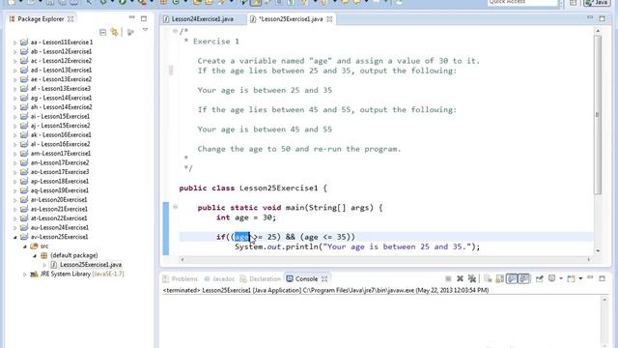This screenshot has height=348, width=618.
Task: Close the Package Explorer view tab
Action: [x=70, y=19]
